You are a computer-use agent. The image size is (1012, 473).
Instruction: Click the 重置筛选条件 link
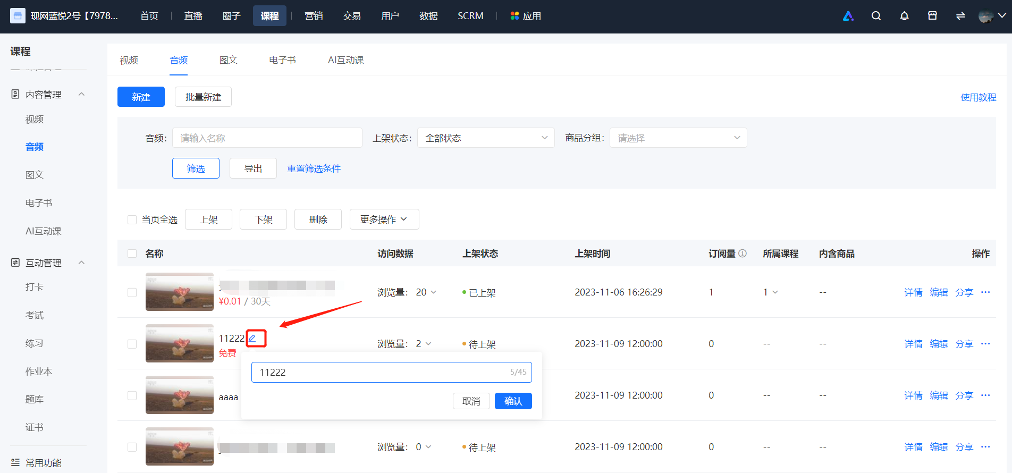314,168
